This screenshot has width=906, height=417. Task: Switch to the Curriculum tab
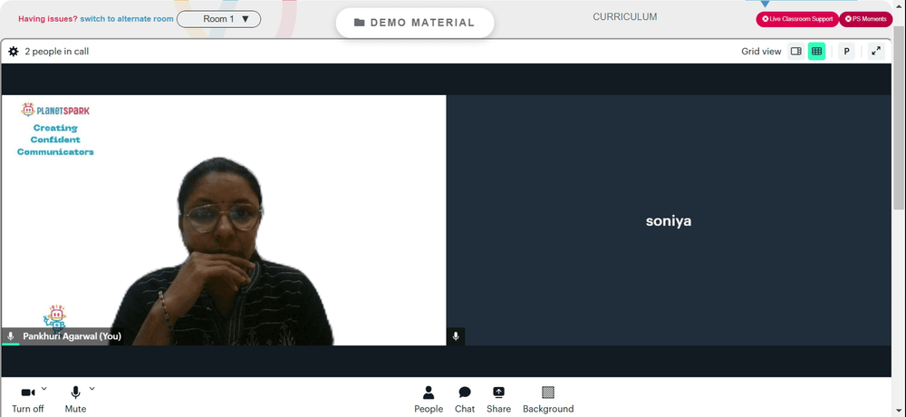click(624, 17)
